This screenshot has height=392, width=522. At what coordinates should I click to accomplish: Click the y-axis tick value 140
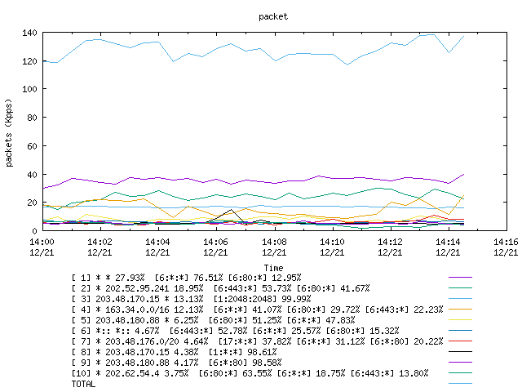pyautogui.click(x=29, y=33)
